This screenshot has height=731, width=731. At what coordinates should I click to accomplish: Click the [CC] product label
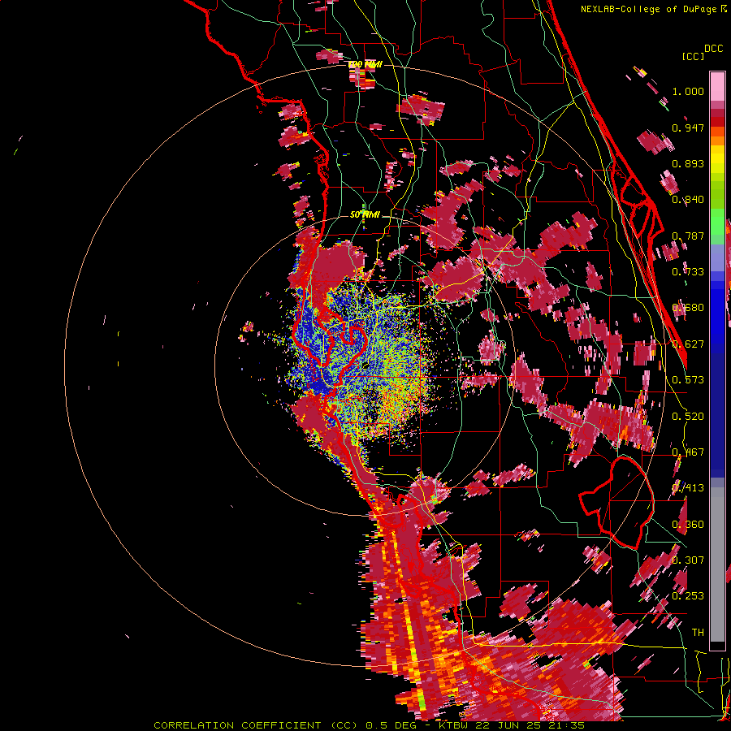[693, 56]
